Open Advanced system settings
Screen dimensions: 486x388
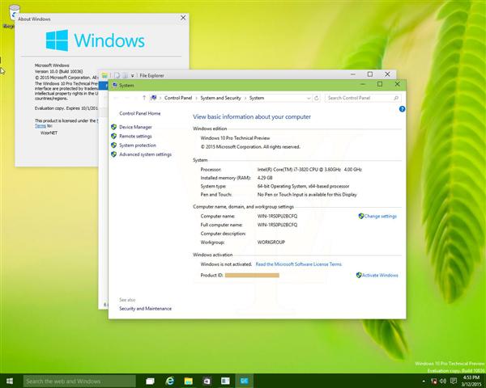click(x=145, y=154)
